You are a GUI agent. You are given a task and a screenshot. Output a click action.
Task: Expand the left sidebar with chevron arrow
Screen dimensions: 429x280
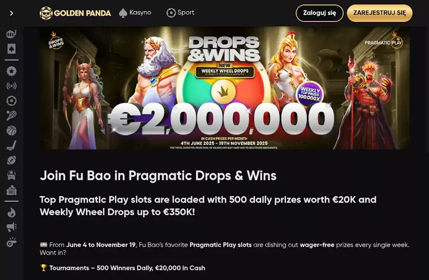coord(11,13)
